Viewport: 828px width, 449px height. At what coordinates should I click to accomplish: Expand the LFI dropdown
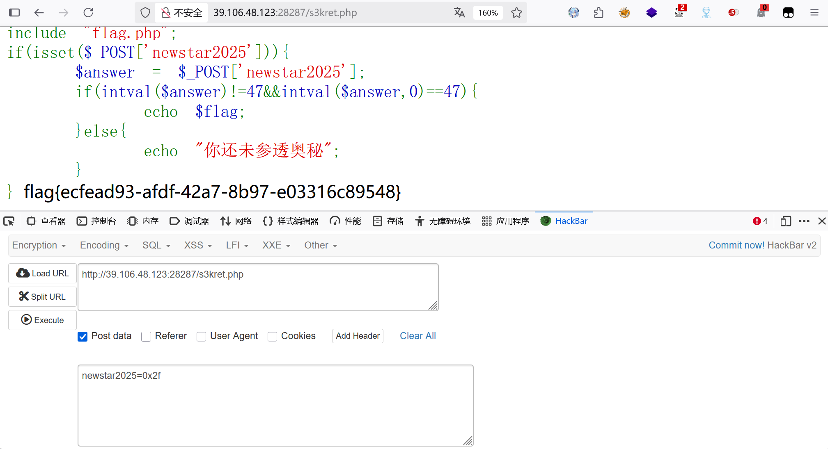pos(237,246)
